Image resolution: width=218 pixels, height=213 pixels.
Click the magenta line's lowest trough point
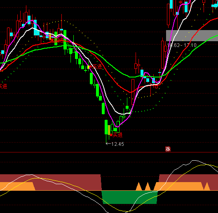(117, 126)
